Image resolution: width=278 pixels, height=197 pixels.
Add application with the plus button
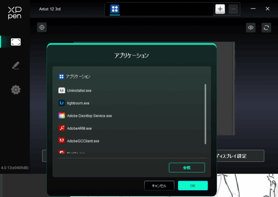pos(220,9)
